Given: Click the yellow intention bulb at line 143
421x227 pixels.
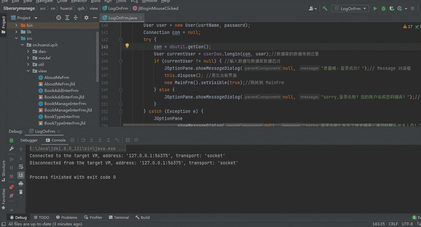Looking at the screenshot, I should (x=127, y=46).
